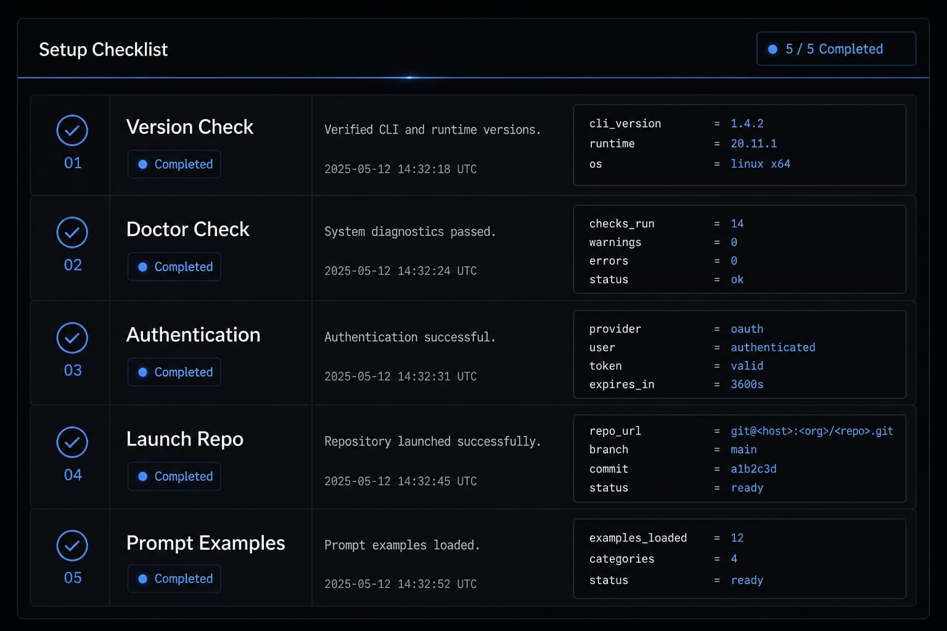
Task: Click the Prompt Examples status value ready
Action: coord(747,580)
